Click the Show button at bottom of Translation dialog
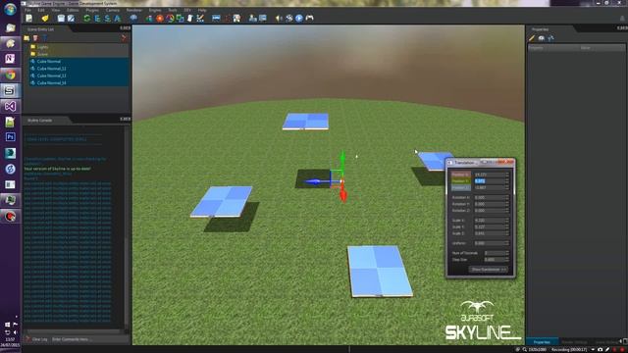 [489, 270]
